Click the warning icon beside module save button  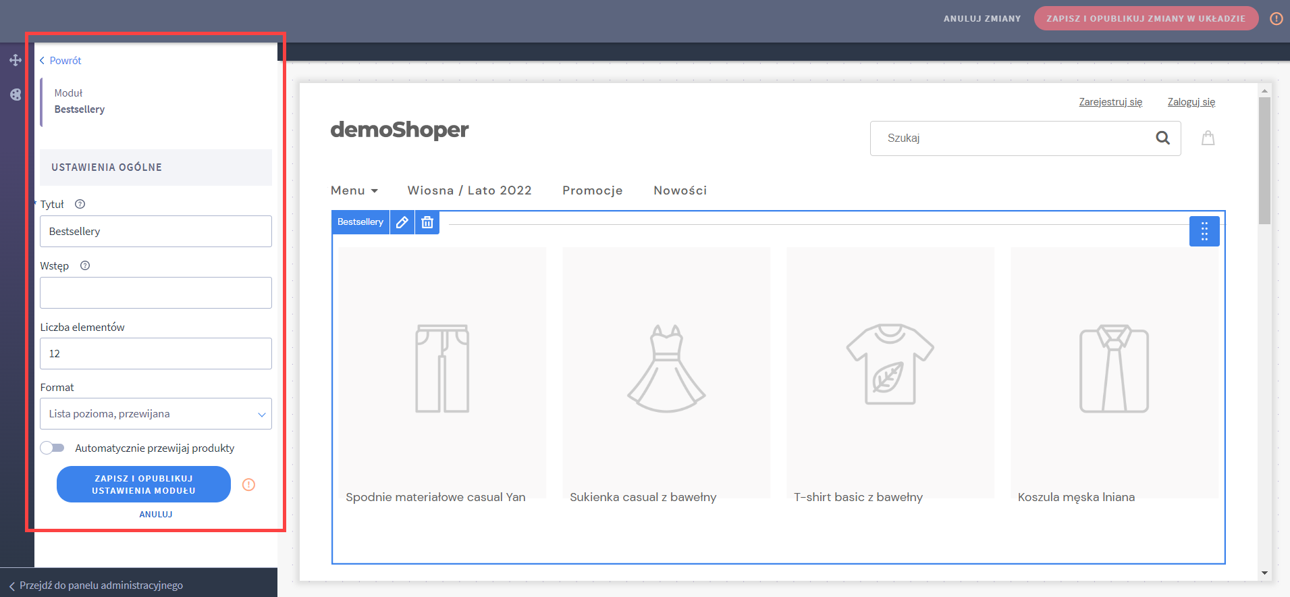248,484
